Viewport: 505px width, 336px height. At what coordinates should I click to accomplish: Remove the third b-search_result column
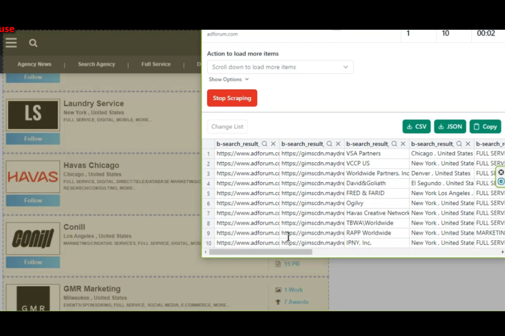(x=403, y=144)
